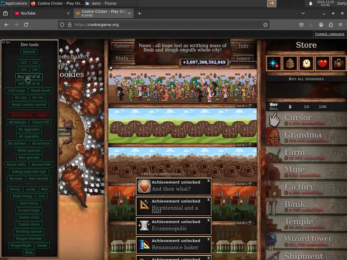Screen dimensions: 347x260
Task: Click the 'And then what?' achievement icon
Action: click(x=144, y=186)
